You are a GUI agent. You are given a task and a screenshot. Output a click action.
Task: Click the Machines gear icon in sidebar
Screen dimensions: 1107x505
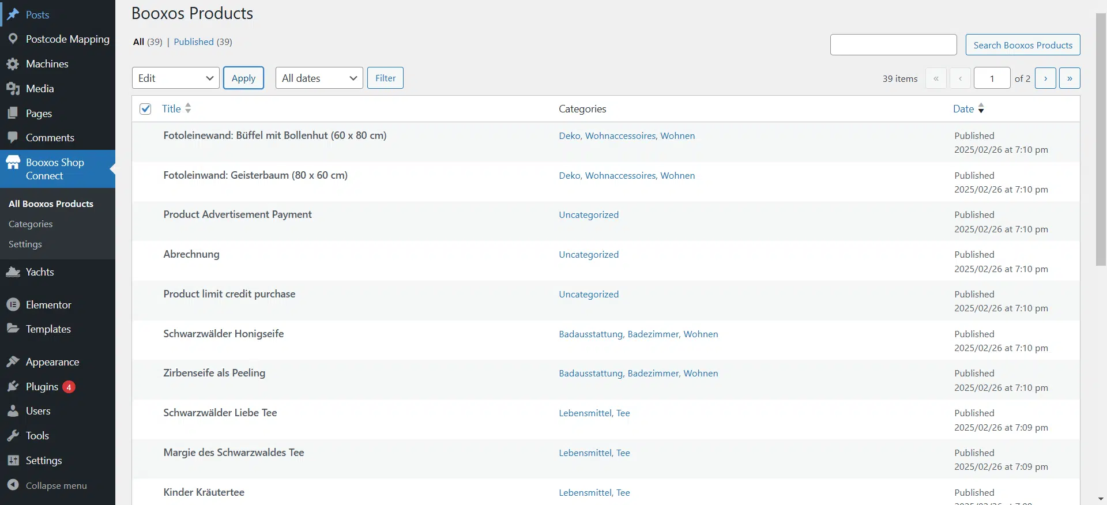[x=13, y=64]
